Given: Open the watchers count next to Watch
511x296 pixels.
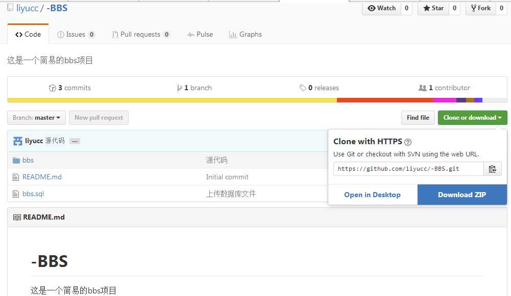Looking at the screenshot, I should click(406, 8).
